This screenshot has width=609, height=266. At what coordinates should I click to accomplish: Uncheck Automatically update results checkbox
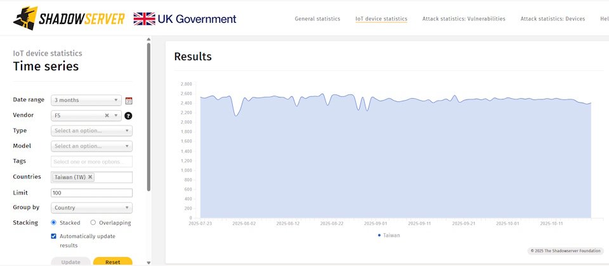[x=54, y=236]
